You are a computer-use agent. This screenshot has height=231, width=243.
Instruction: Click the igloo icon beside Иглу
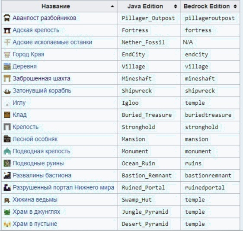coord(7,103)
